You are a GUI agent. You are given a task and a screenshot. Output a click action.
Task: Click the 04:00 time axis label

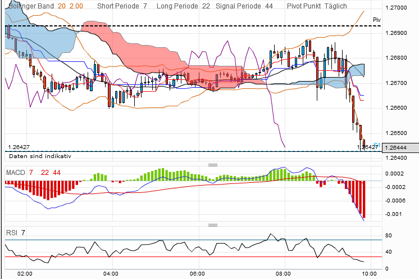click(x=111, y=273)
